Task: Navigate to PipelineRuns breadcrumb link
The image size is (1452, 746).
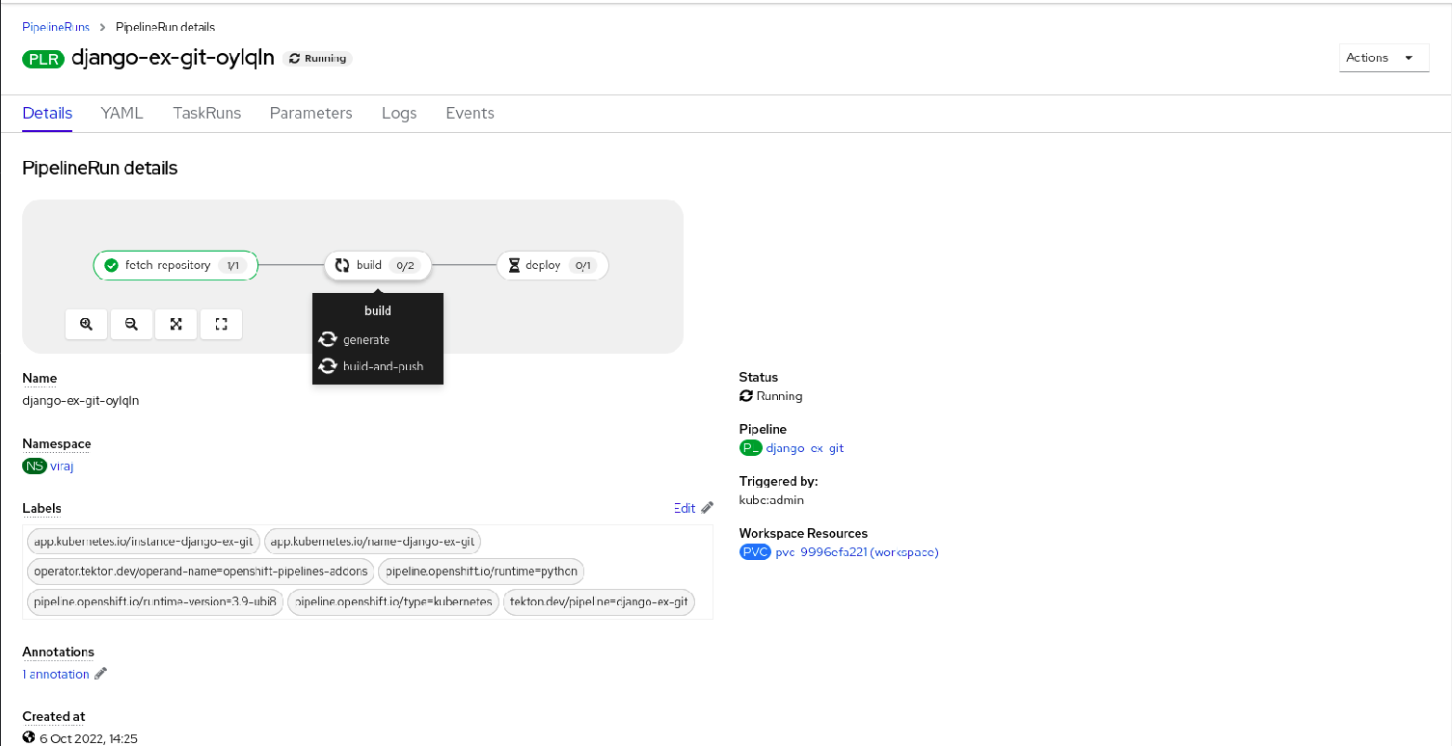Action: [56, 27]
